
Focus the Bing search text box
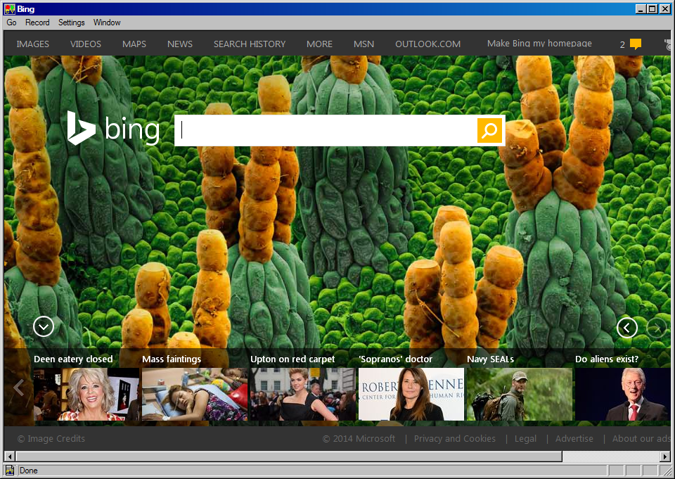tap(326, 130)
